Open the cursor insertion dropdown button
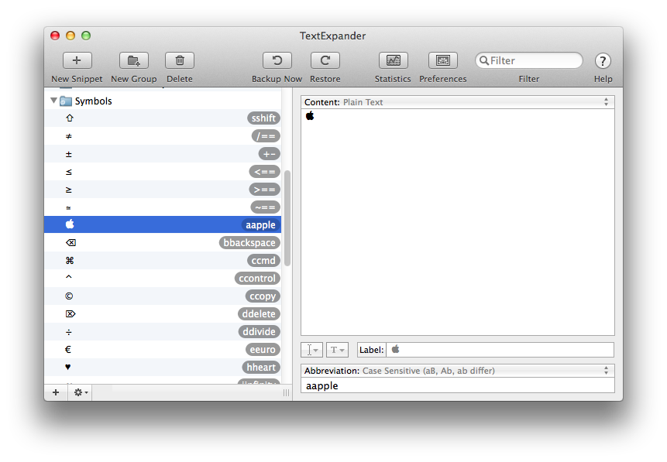 point(311,350)
